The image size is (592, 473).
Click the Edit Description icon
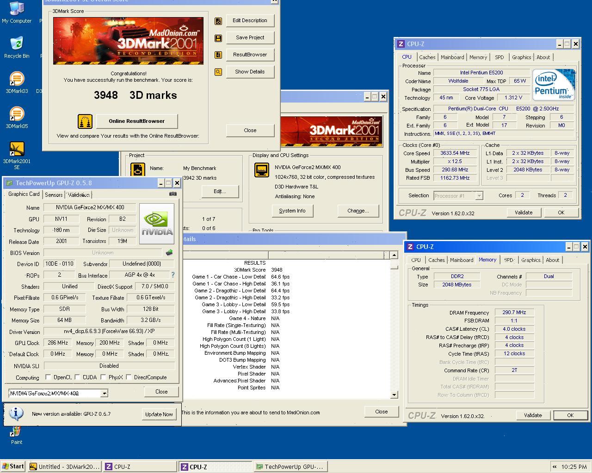(218, 21)
